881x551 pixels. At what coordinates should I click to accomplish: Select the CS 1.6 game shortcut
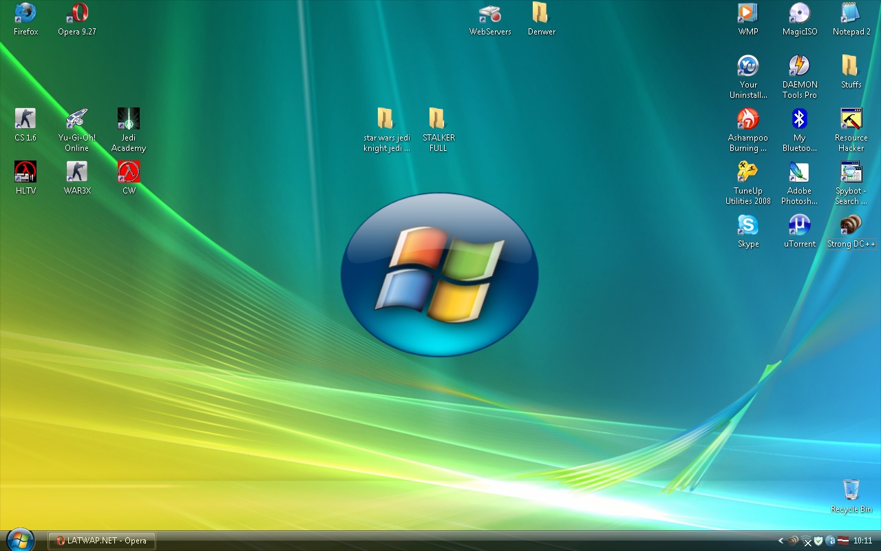(25, 125)
